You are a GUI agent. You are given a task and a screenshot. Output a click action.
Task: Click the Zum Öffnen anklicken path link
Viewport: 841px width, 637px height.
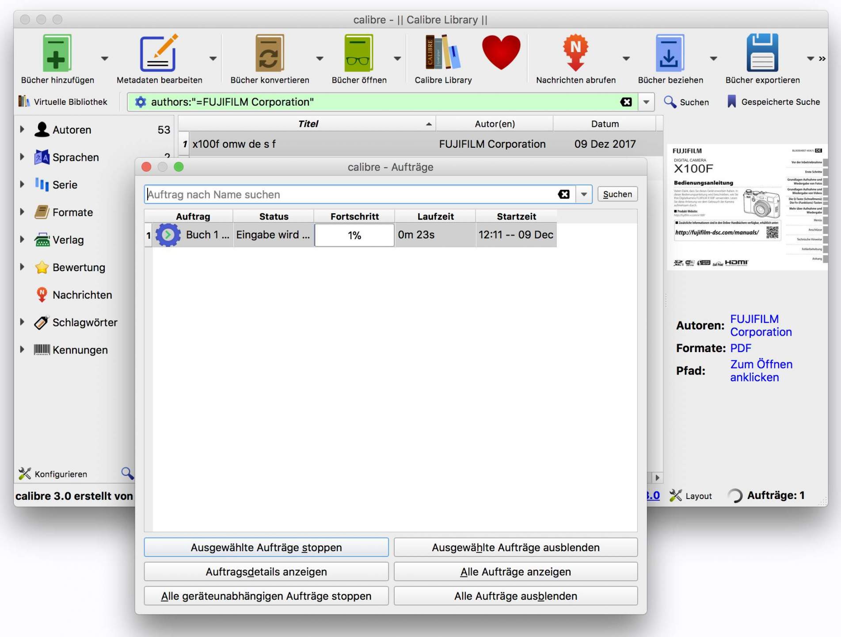(x=761, y=371)
